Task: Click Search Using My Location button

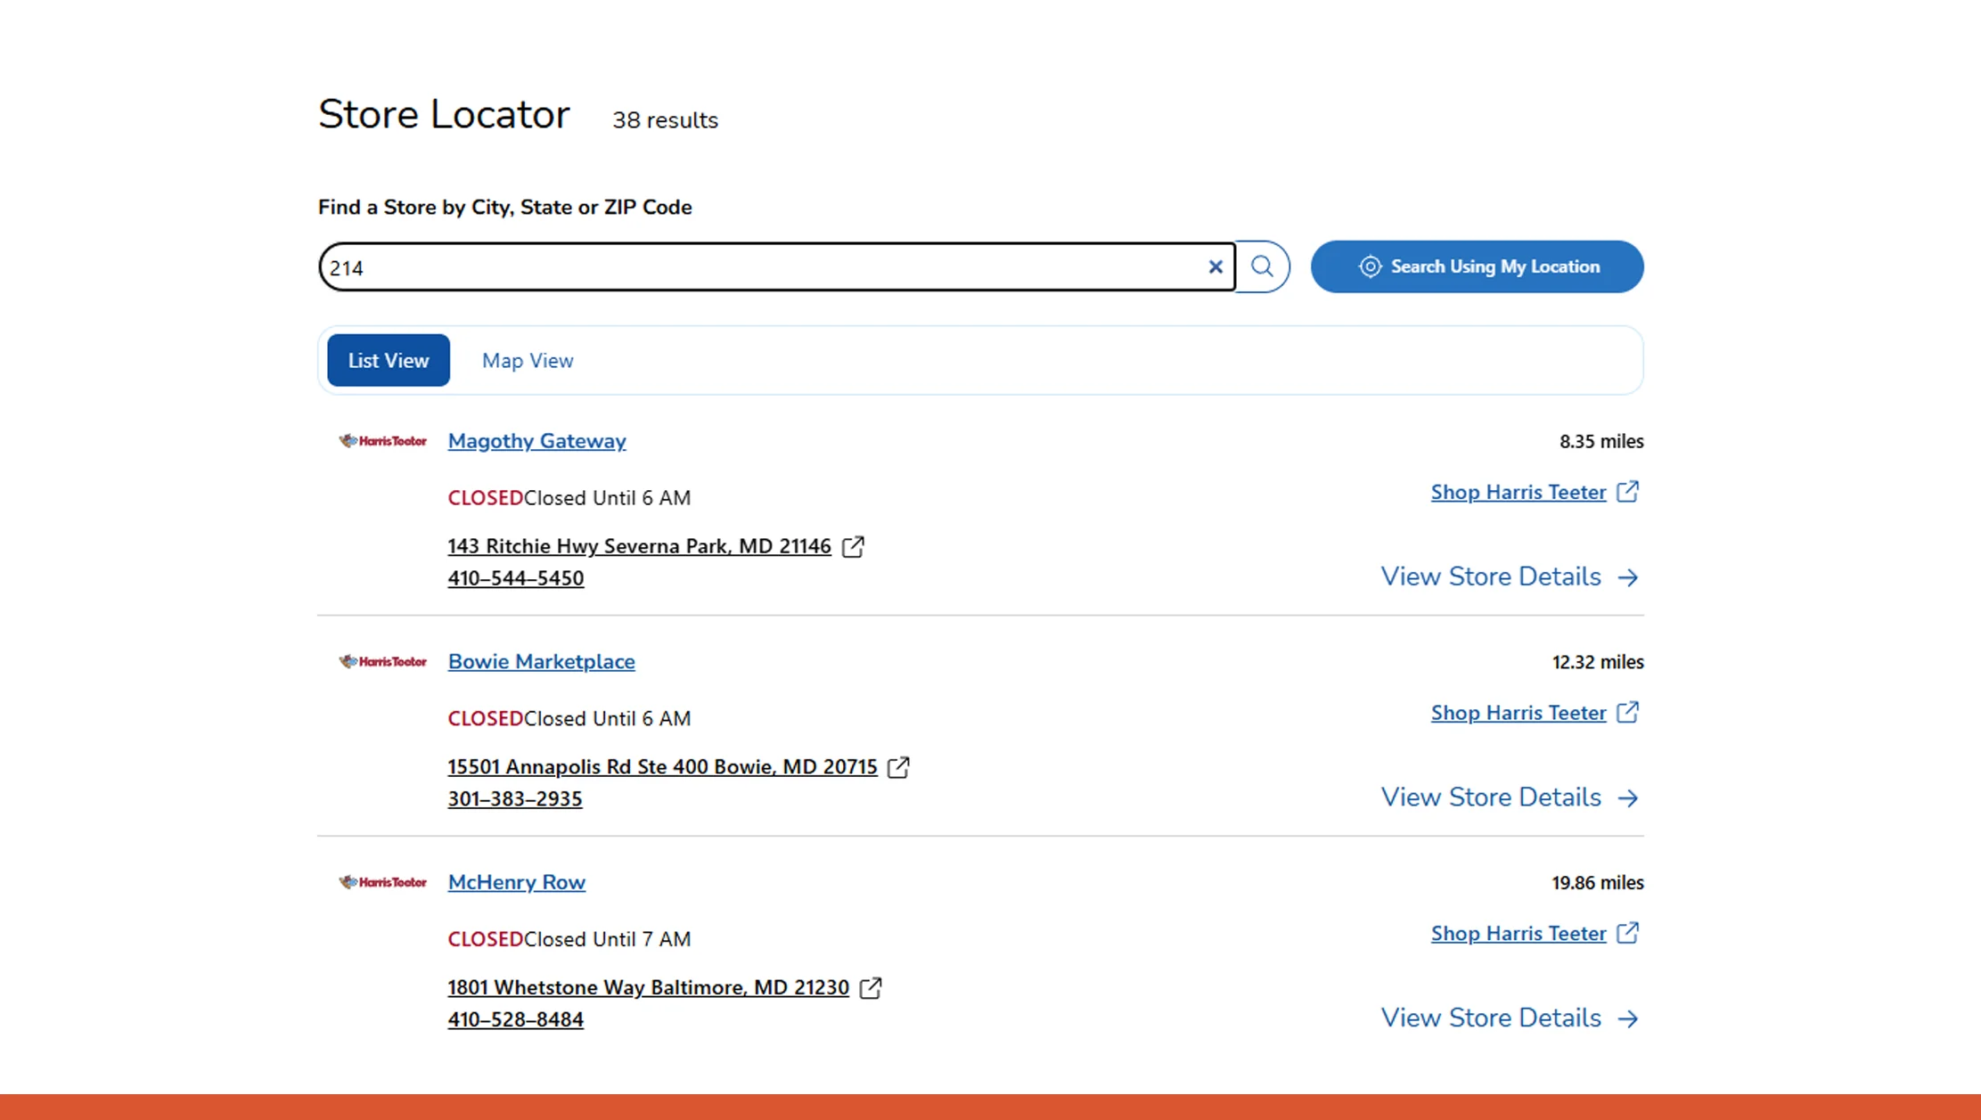Action: [x=1477, y=266]
